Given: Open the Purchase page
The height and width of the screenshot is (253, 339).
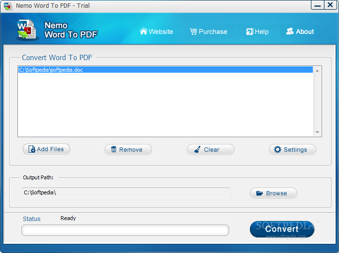Looking at the screenshot, I should pos(209,32).
